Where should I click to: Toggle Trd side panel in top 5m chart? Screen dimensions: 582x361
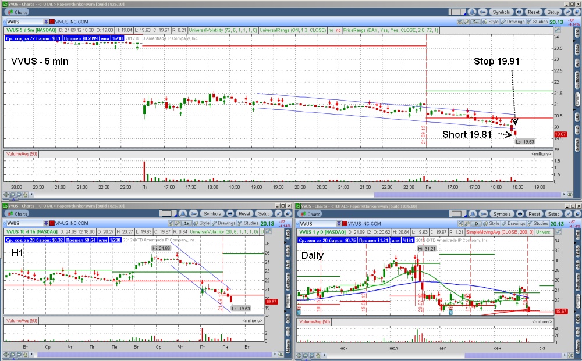[577, 33]
